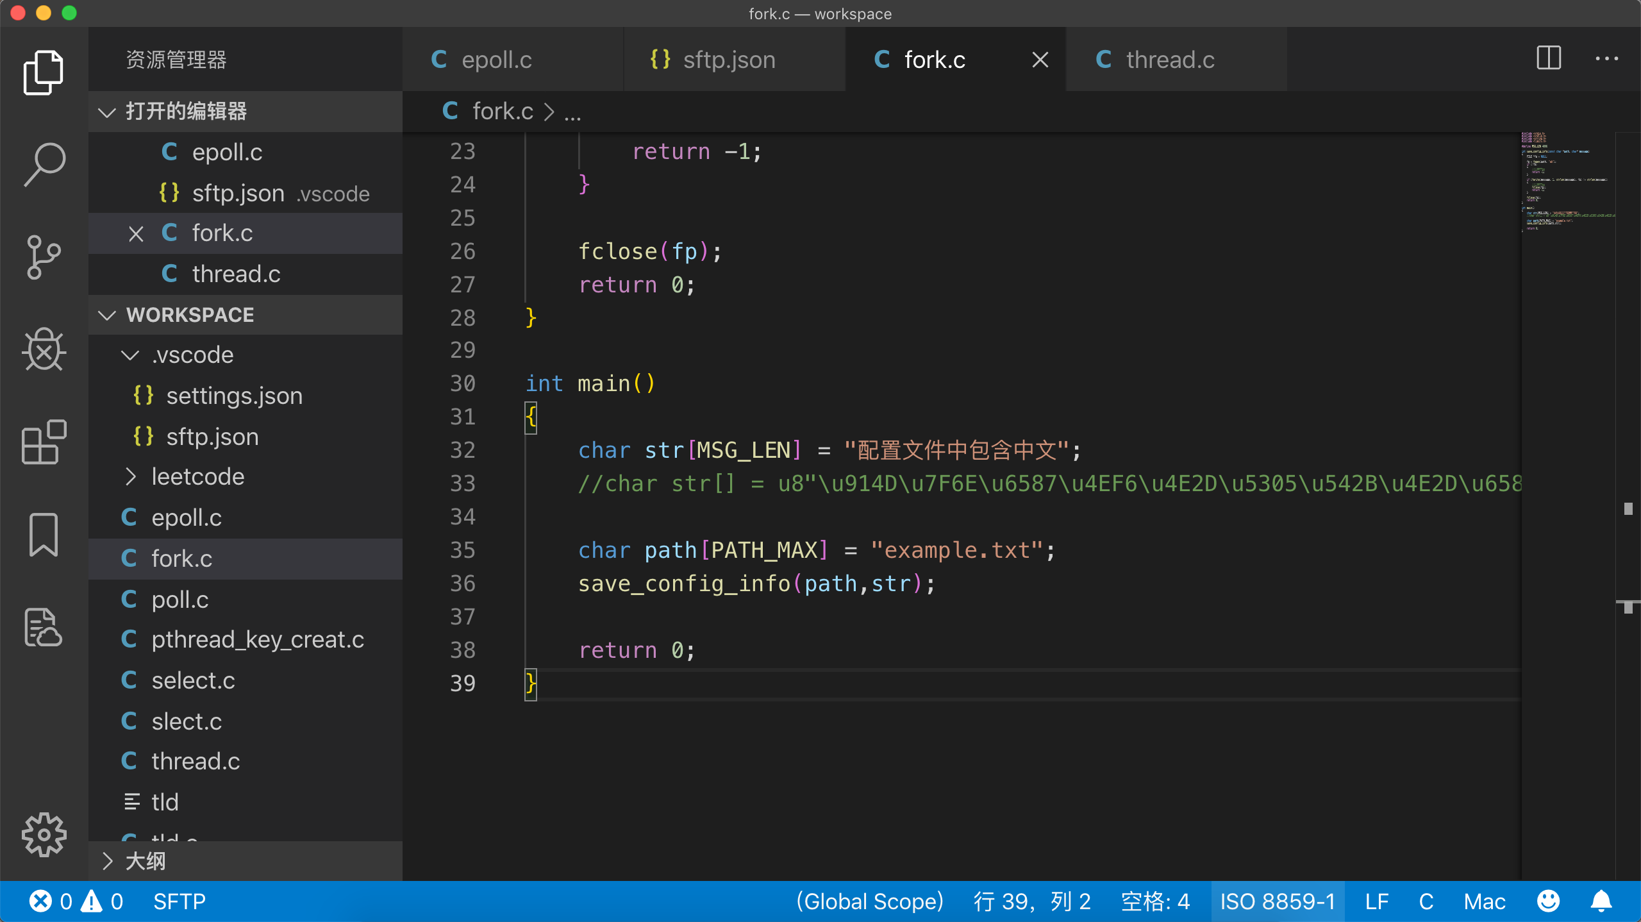Change file encoding ISO 8859-1
The width and height of the screenshot is (1641, 922).
(1277, 901)
